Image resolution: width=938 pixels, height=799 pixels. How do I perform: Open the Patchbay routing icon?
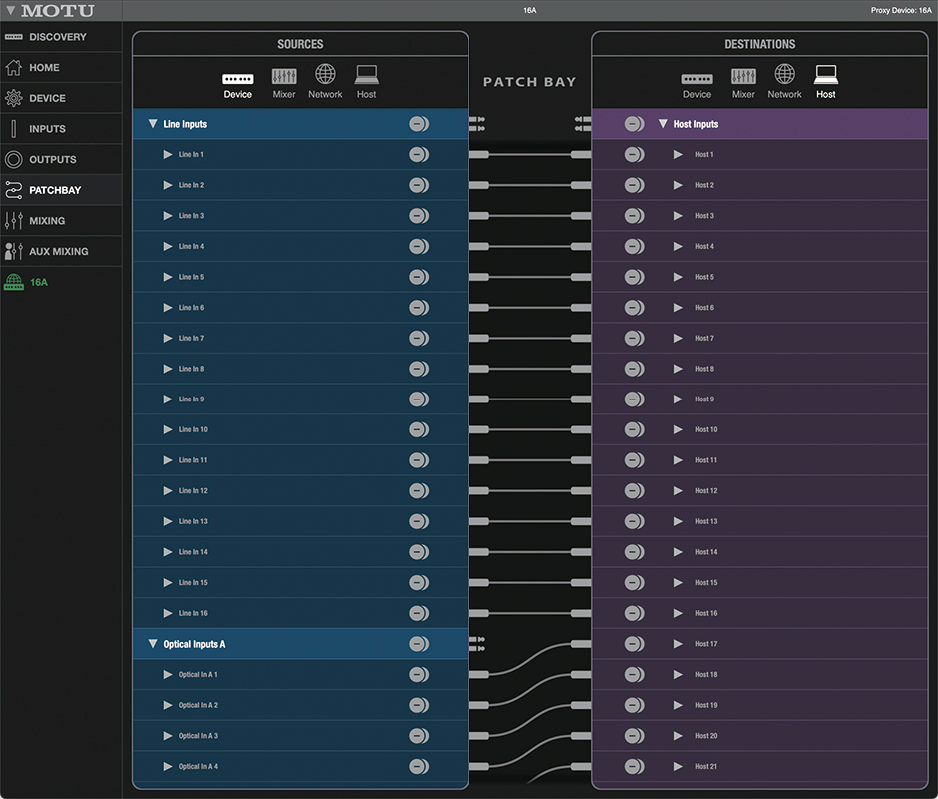pyautogui.click(x=14, y=190)
